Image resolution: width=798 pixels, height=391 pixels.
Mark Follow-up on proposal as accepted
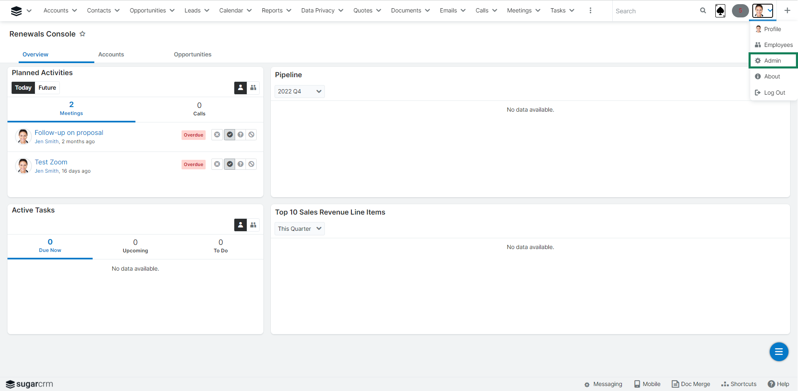pyautogui.click(x=230, y=135)
